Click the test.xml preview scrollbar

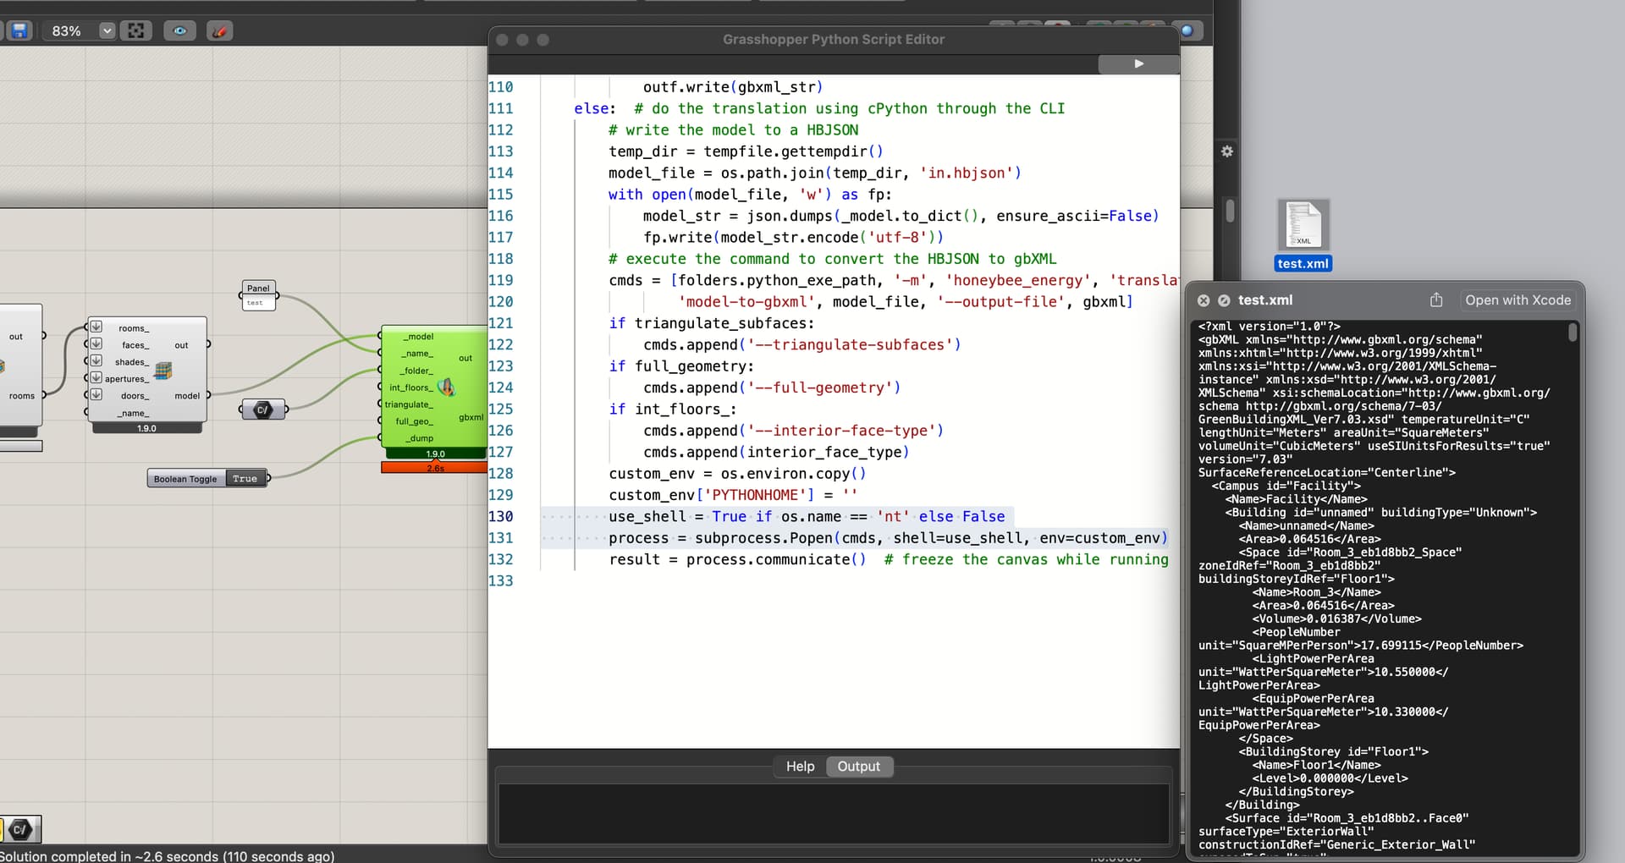[1573, 333]
